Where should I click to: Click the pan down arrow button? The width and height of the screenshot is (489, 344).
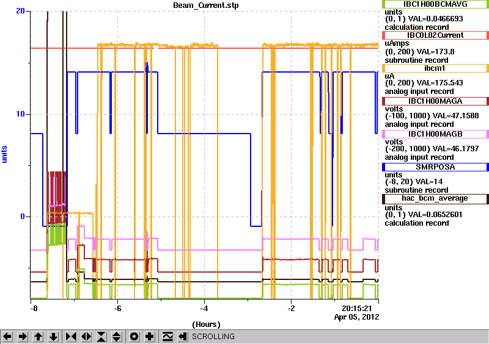point(54,337)
